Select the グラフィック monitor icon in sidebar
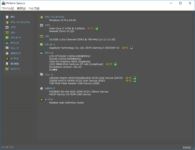The image size is (195, 150). pos(7,43)
